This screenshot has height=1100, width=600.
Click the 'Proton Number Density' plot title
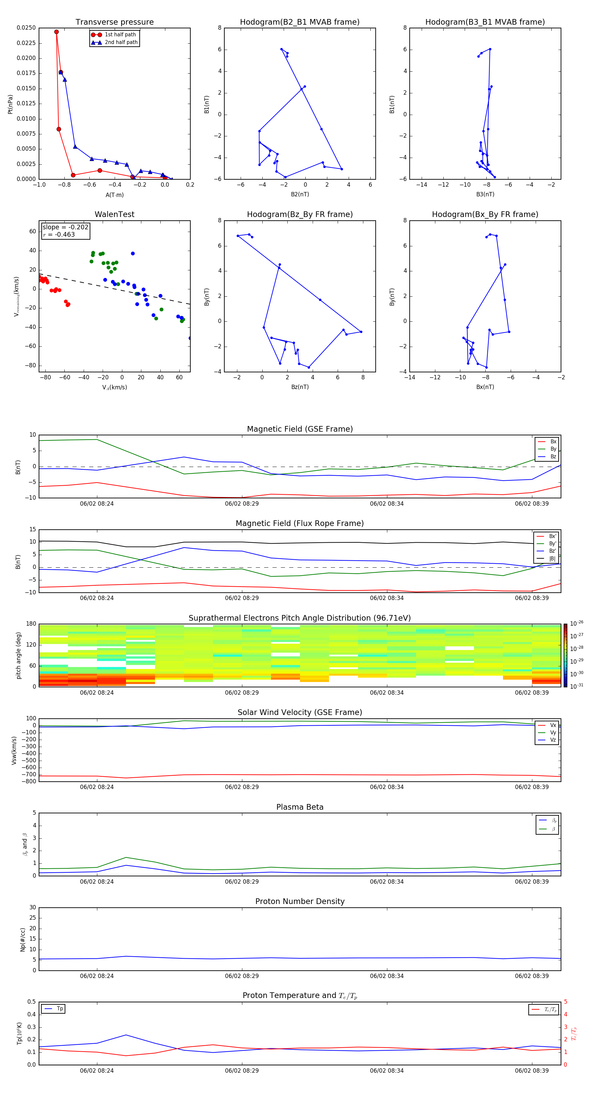click(x=300, y=901)
